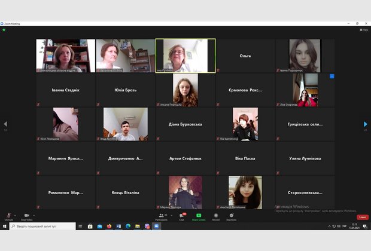Expand video options arrow beside Stop Video
371x251 pixels.
(x=34, y=215)
